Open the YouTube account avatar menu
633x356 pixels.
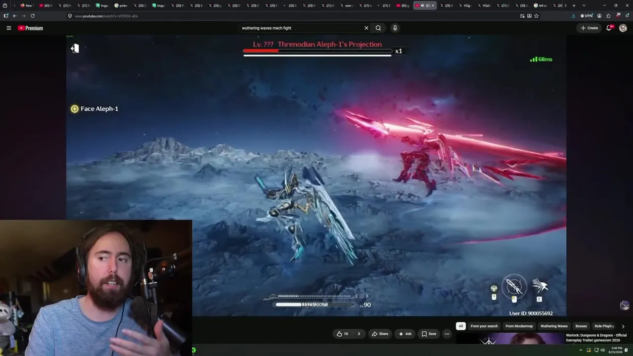coord(623,28)
